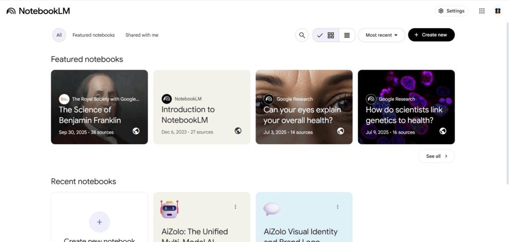Select the All tab
The image size is (509, 242).
59,35
